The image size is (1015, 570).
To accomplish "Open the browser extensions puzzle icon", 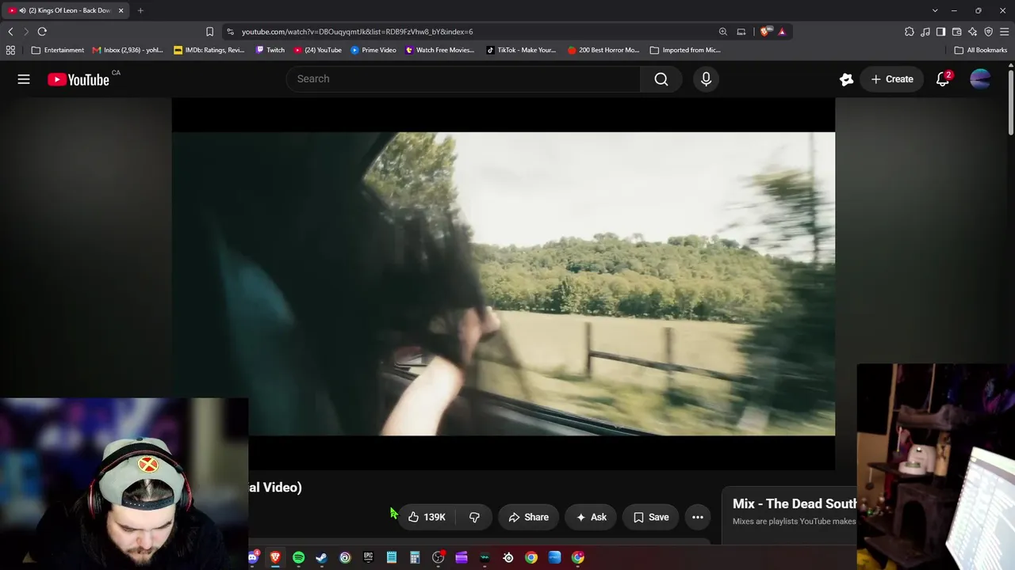I will pyautogui.click(x=910, y=32).
